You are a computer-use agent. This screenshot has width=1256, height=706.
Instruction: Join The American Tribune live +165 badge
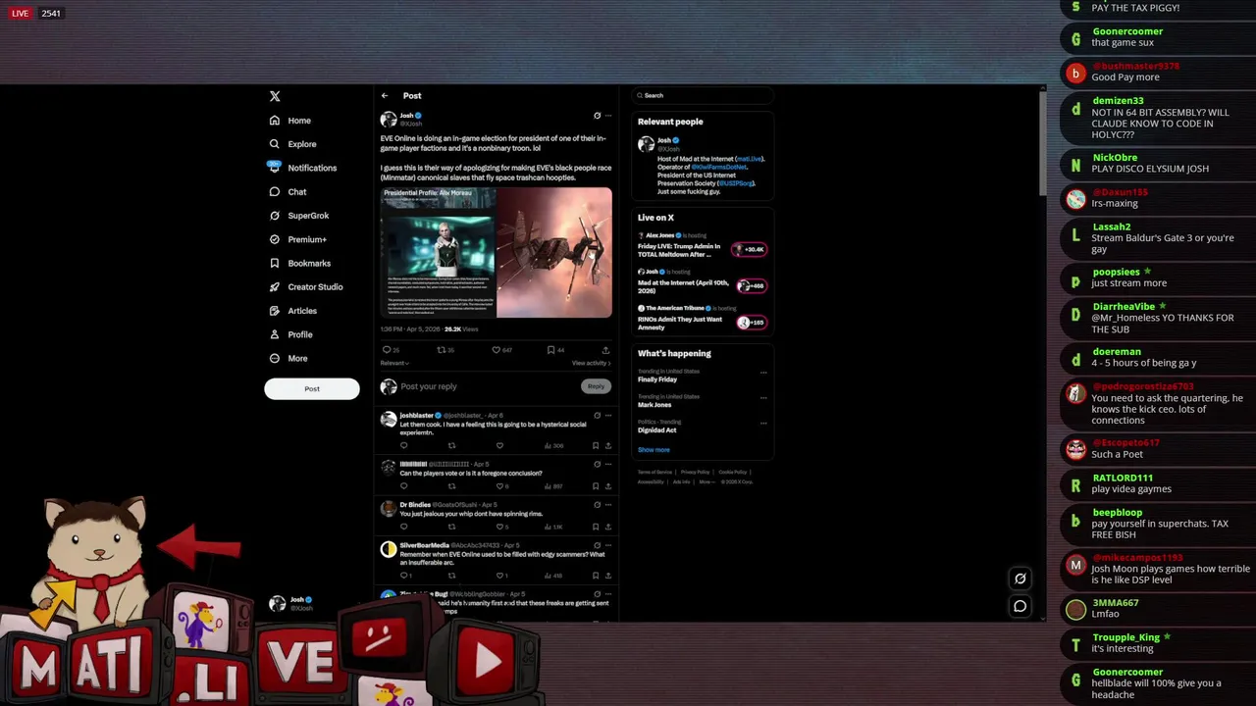pyautogui.click(x=751, y=322)
